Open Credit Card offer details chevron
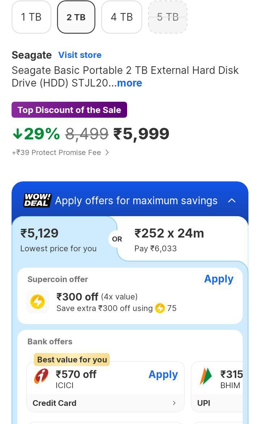Image resolution: width=260 pixels, height=424 pixels. tap(174, 403)
